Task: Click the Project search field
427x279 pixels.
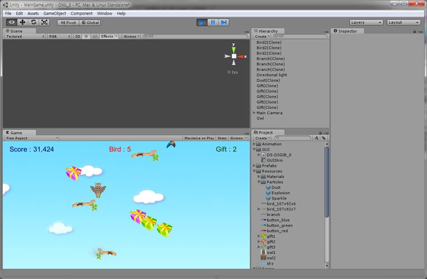Action: click(293, 138)
